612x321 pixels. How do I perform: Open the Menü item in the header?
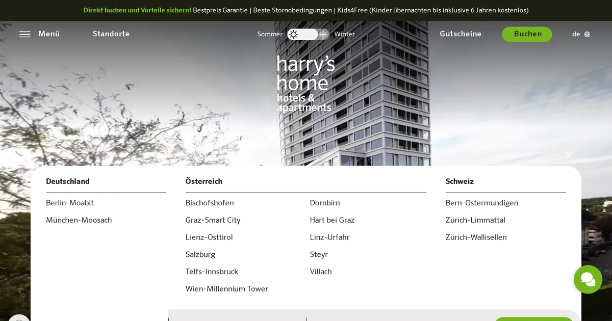[49, 34]
